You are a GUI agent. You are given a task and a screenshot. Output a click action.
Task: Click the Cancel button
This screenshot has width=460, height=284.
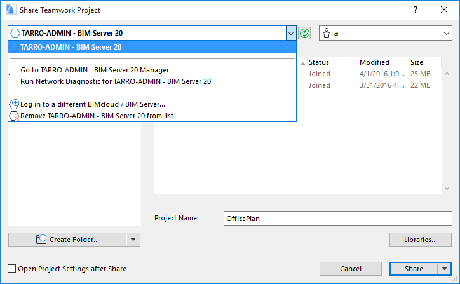pos(351,269)
